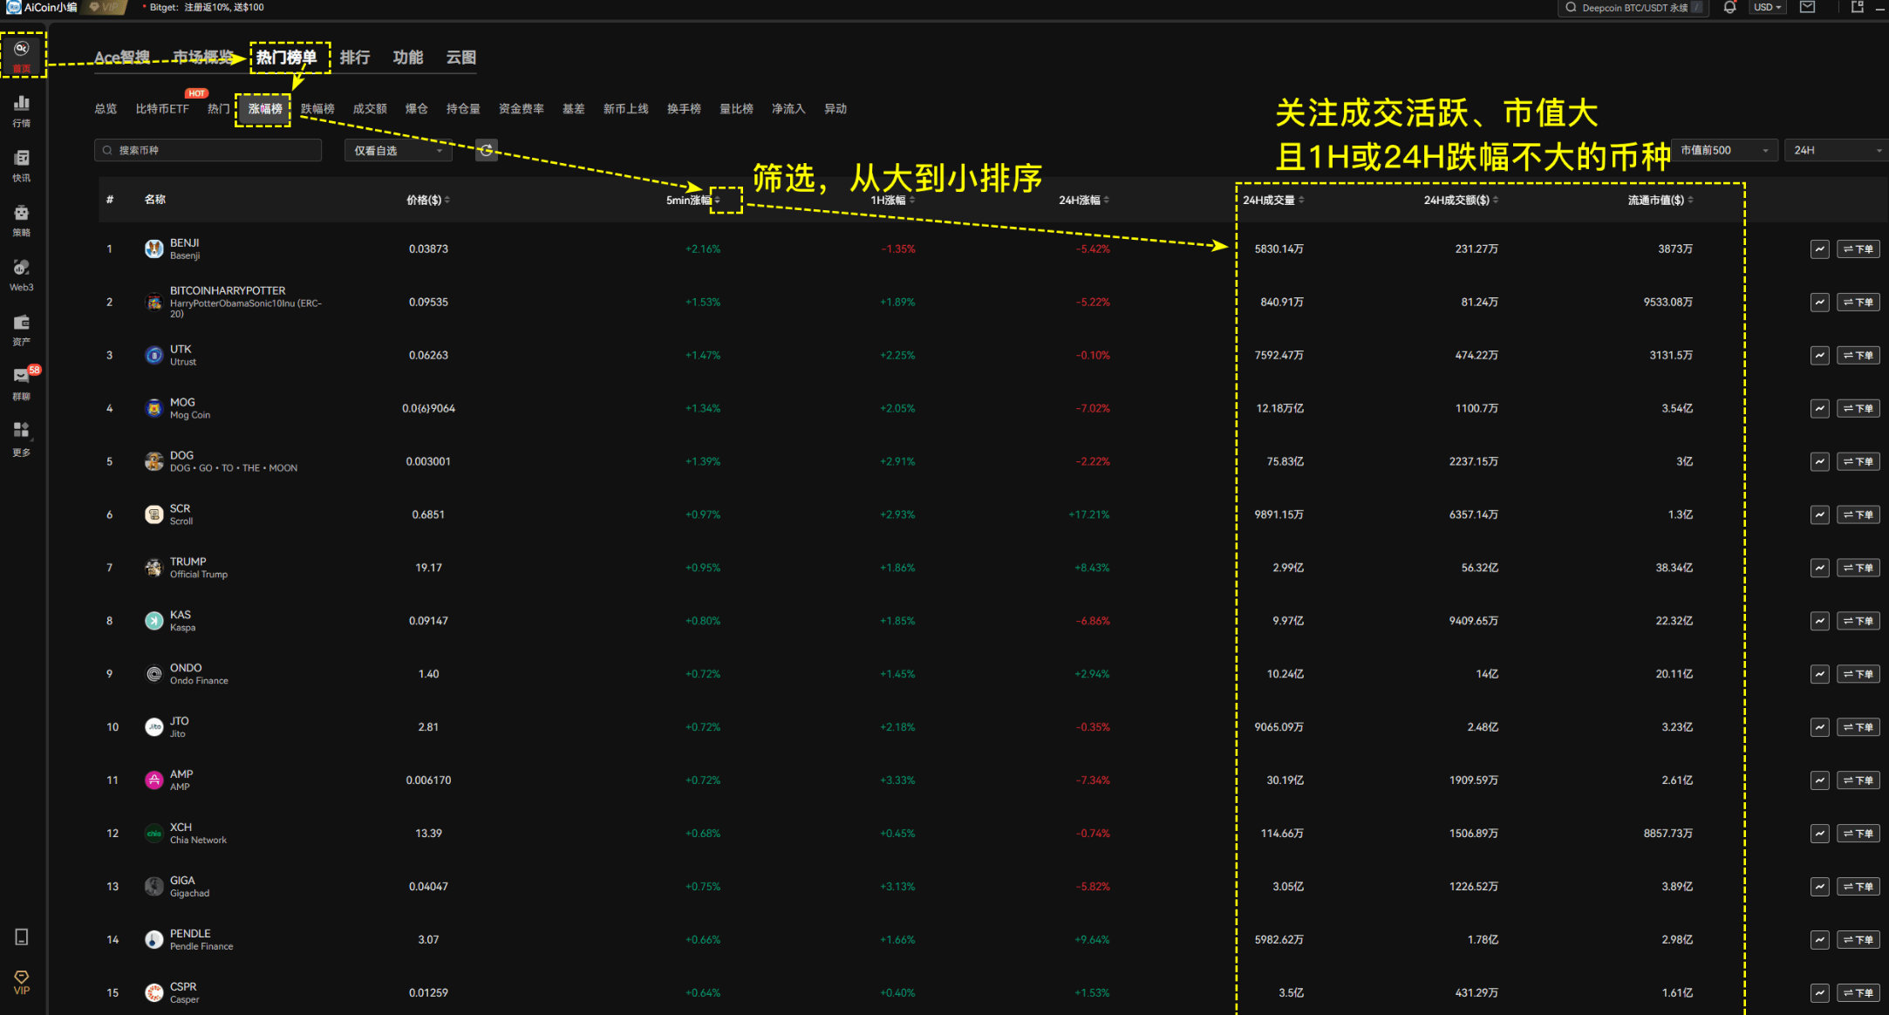The height and width of the screenshot is (1015, 1889).
Task: Select the 新币上线 sub-tab
Action: [x=626, y=109]
